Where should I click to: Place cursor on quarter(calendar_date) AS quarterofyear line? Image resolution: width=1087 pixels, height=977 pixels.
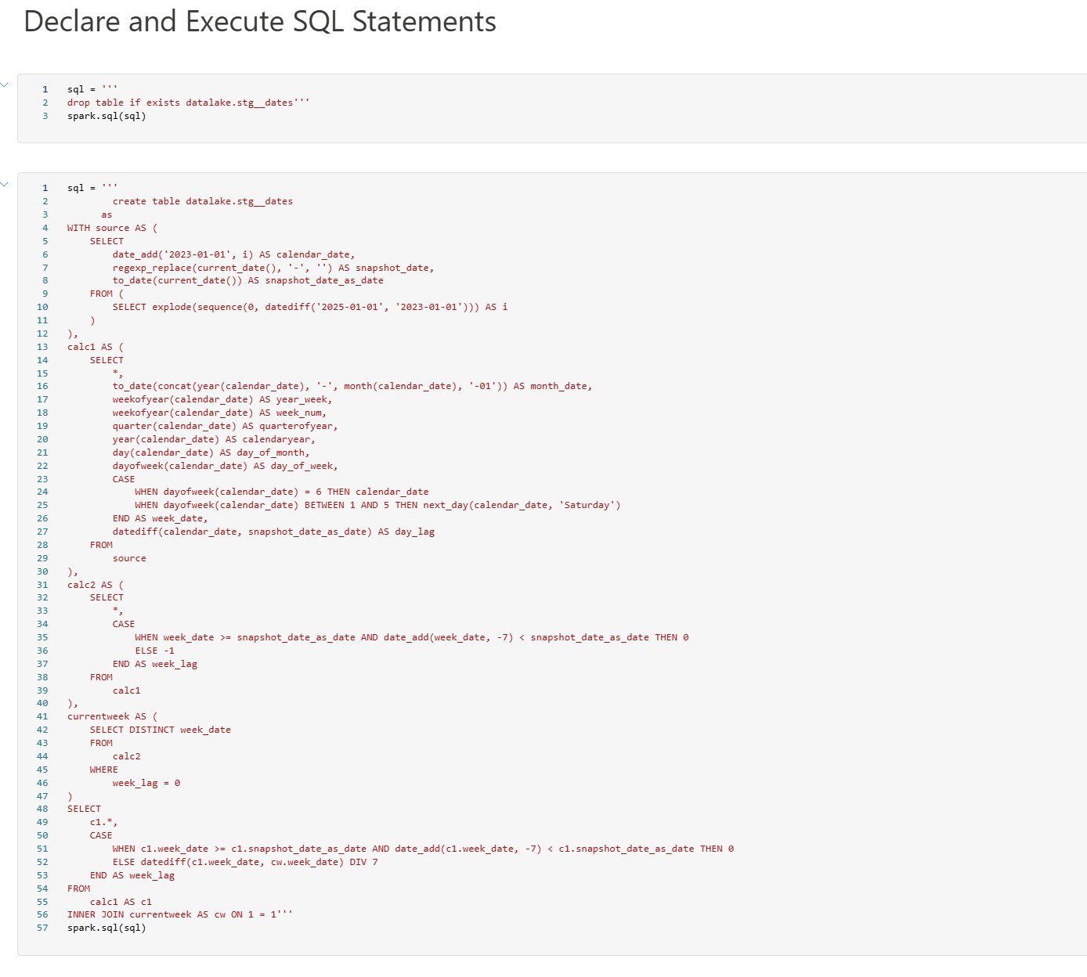(x=225, y=426)
